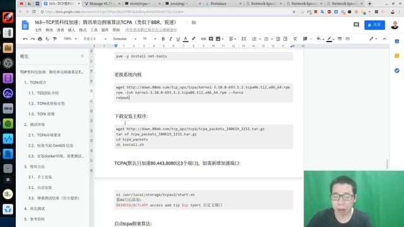Jump to outline item 3.2、自动安装

coord(40,188)
